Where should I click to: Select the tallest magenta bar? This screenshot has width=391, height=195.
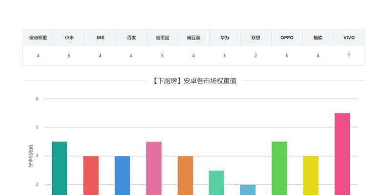click(342, 154)
